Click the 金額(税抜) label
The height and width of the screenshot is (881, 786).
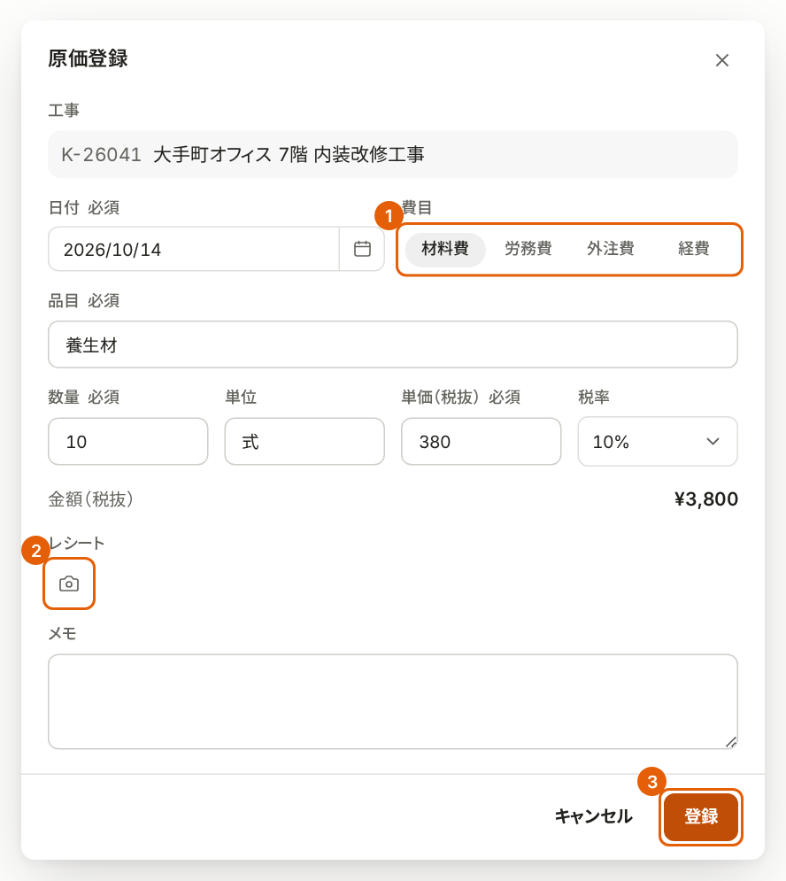90,498
